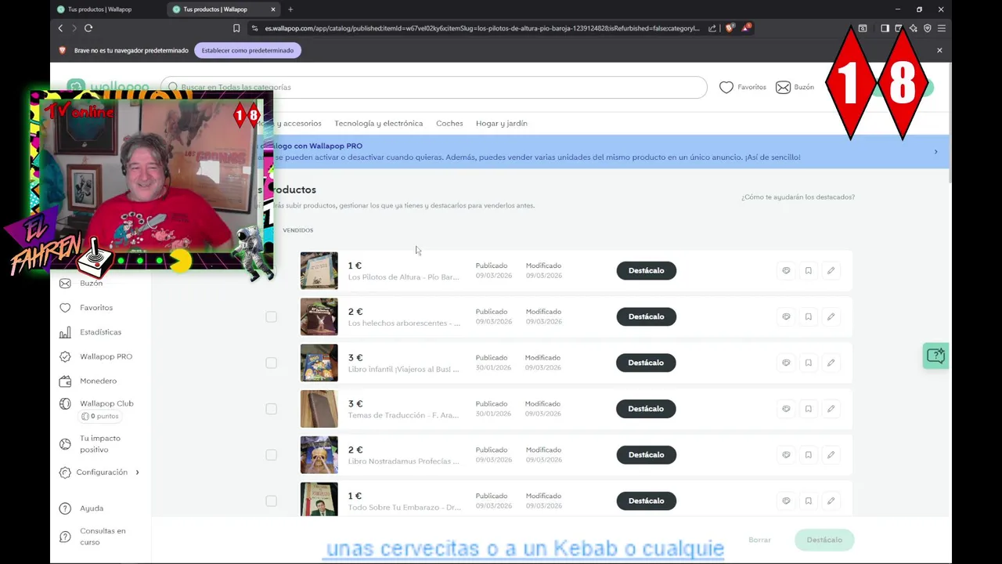Select checkbox for Todo Sobre Tu Embarazo
Screen dimensions: 1002x564
coord(271,501)
